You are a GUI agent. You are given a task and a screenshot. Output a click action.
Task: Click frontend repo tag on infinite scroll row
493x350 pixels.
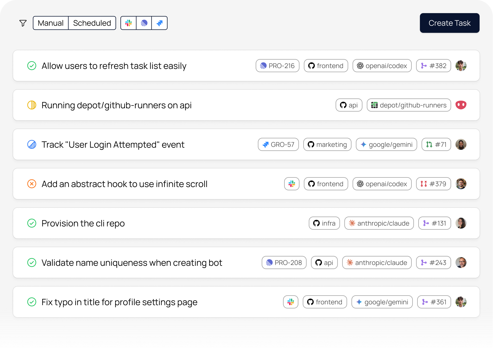[326, 184]
